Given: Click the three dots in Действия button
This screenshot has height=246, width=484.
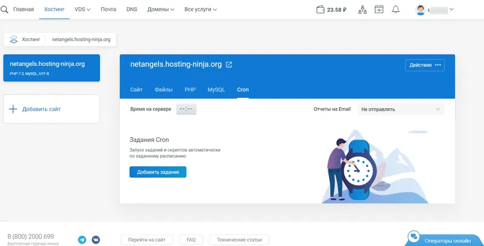Looking at the screenshot, I should coord(438,65).
